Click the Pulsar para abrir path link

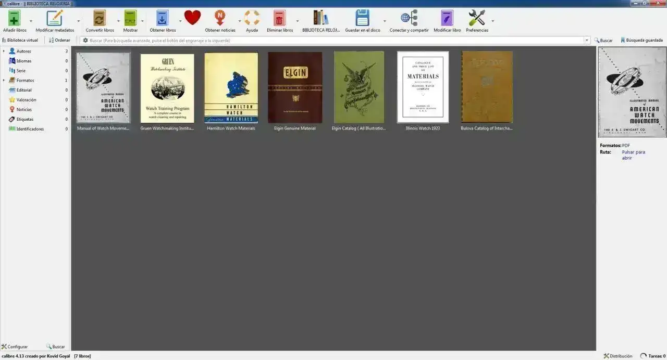(633, 155)
